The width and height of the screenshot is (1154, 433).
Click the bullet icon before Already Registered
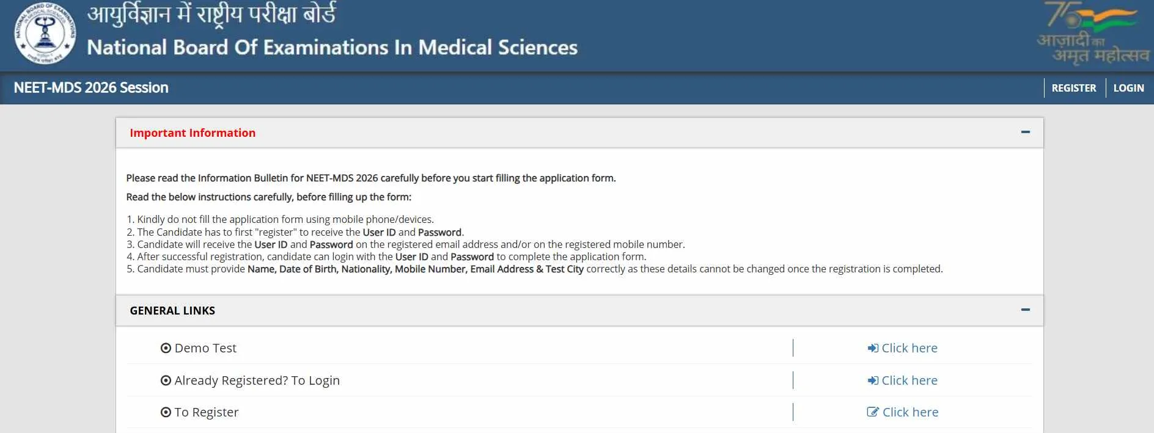coord(166,380)
